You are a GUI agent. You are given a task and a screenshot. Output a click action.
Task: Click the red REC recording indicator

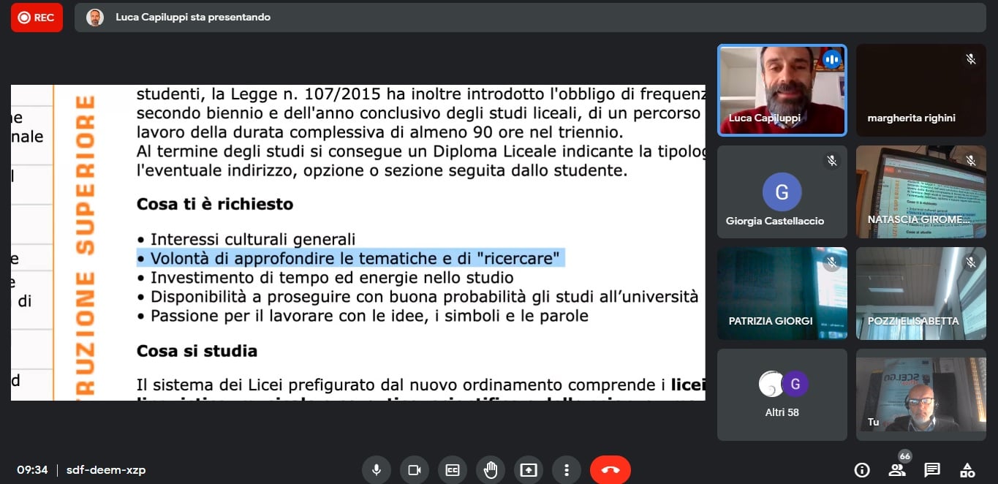37,18
